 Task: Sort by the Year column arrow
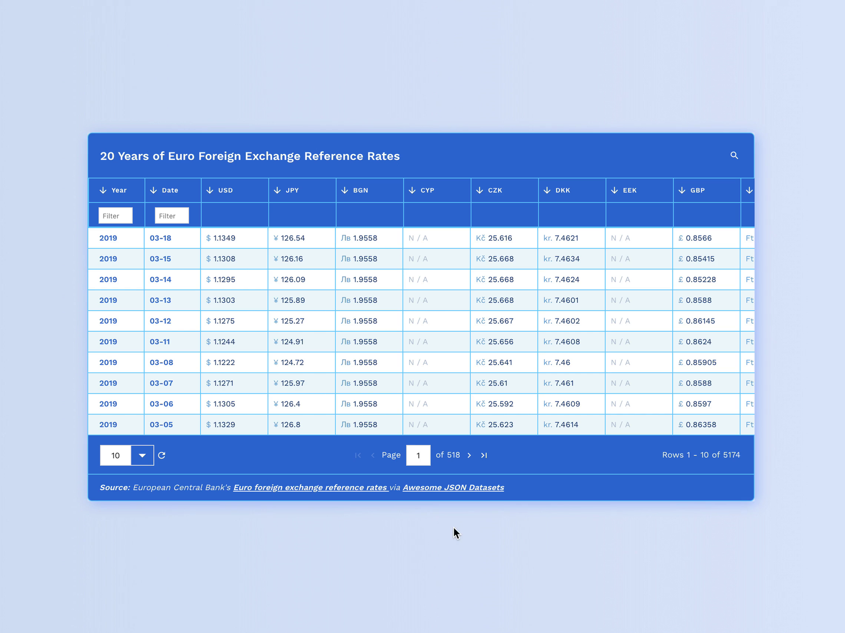(x=103, y=190)
